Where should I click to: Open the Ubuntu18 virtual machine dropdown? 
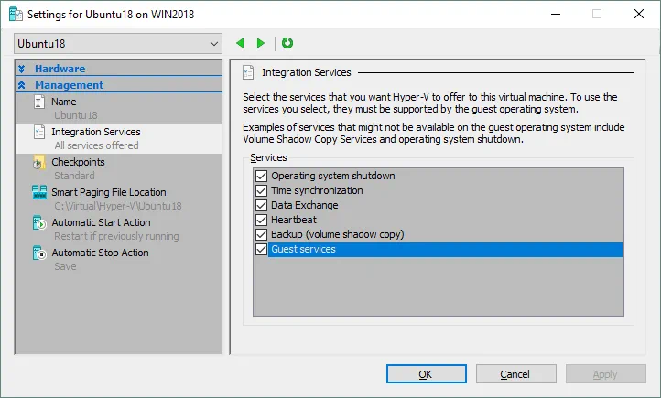(x=118, y=43)
